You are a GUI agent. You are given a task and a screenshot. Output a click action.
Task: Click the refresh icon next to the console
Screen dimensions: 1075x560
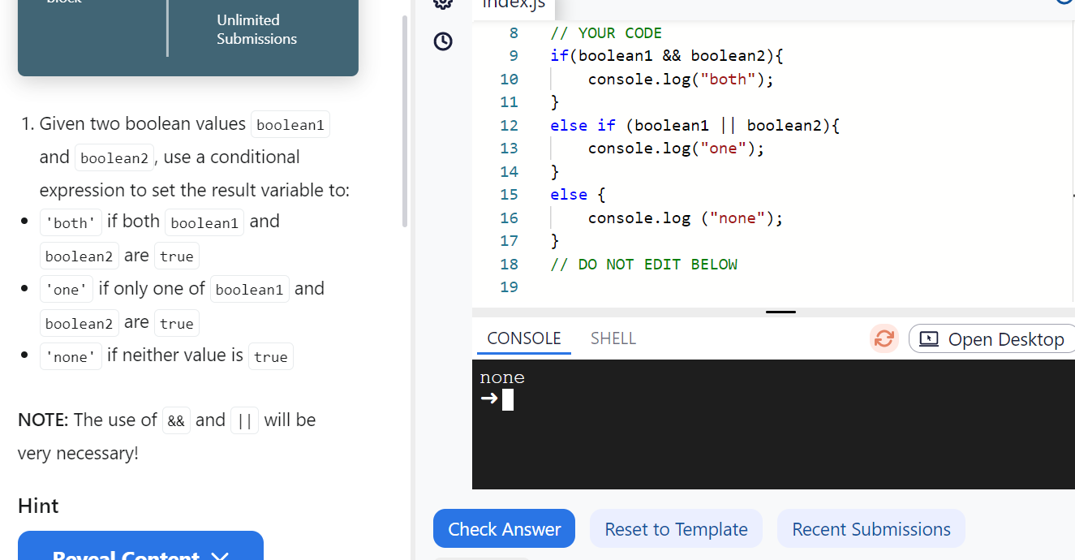(x=884, y=338)
